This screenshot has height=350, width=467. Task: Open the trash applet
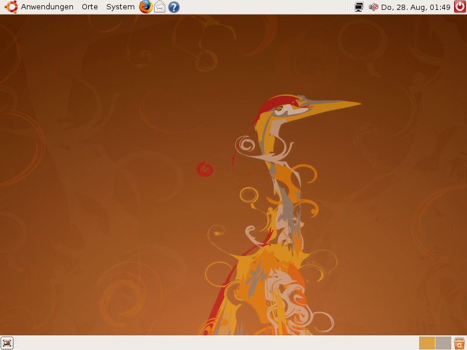coord(459,343)
